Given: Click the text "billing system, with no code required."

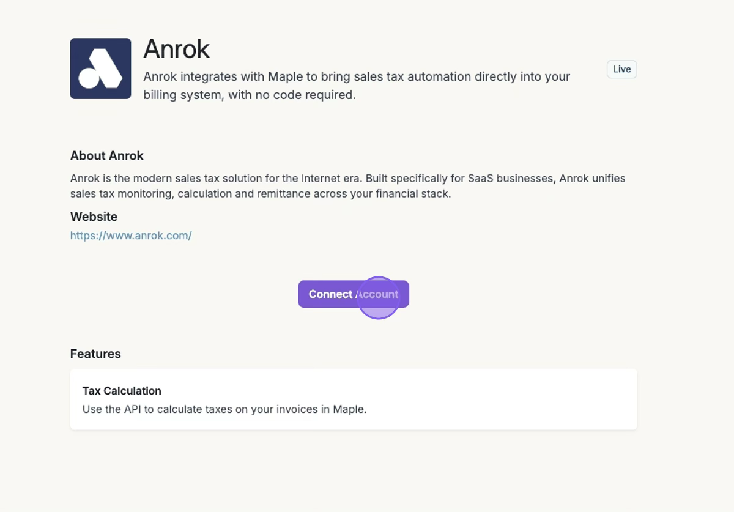Looking at the screenshot, I should coord(250,95).
